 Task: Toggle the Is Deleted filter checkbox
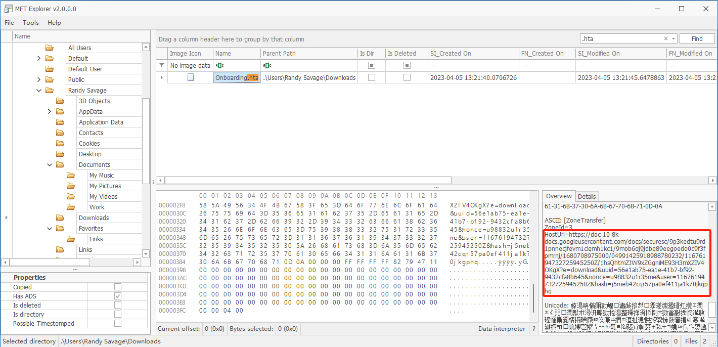[x=407, y=65]
